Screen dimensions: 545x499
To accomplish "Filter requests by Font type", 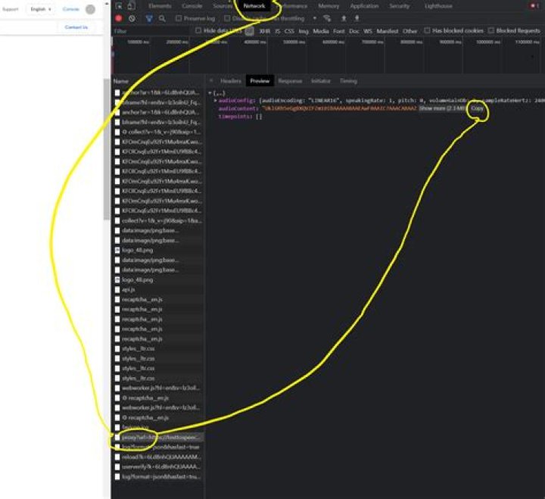I will pyautogui.click(x=339, y=31).
